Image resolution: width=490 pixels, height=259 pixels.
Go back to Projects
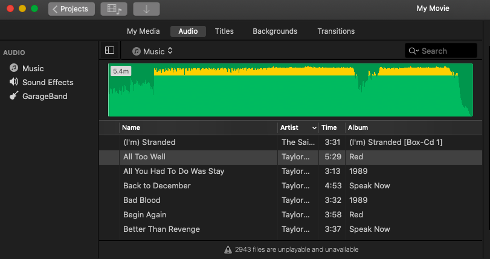pyautogui.click(x=71, y=9)
